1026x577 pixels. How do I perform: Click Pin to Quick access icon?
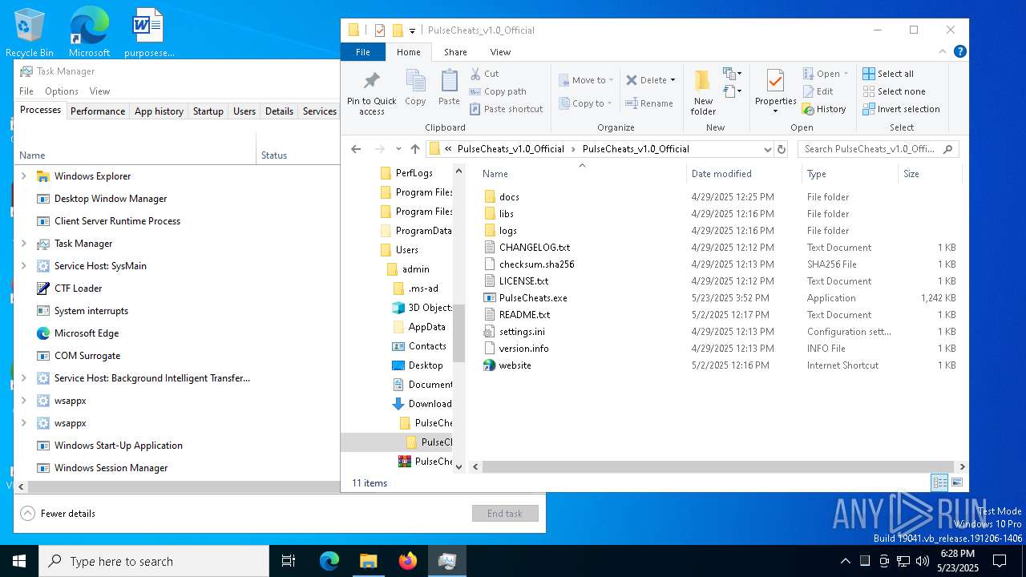tap(371, 81)
